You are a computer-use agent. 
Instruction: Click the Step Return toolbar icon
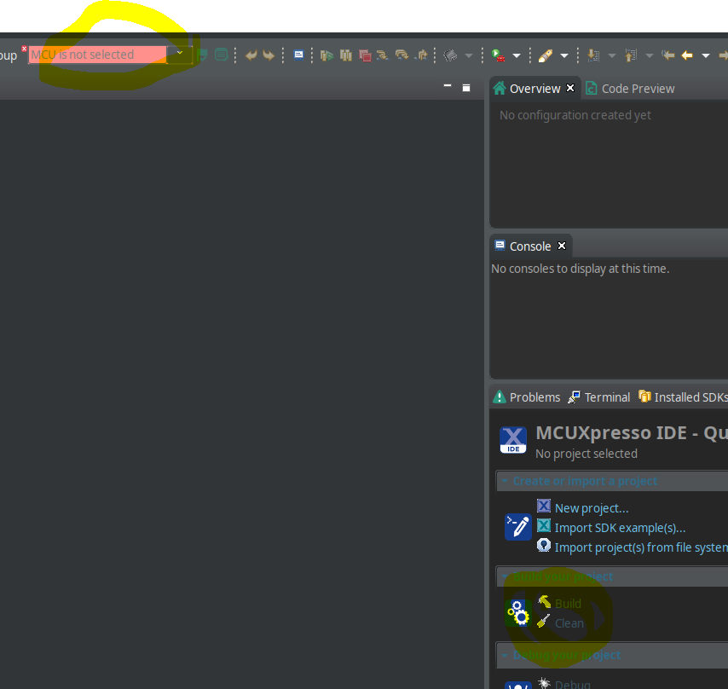pos(422,55)
